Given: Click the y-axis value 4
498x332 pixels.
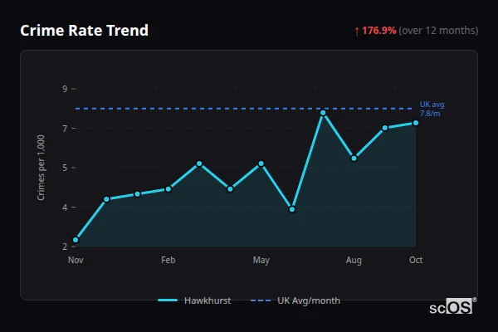Looking at the screenshot, I should coord(65,207).
